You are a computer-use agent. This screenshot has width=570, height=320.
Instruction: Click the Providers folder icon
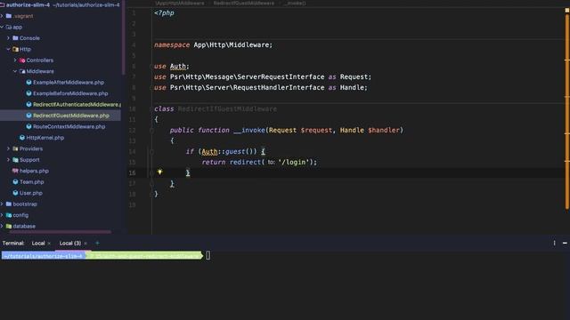[x=15, y=148]
